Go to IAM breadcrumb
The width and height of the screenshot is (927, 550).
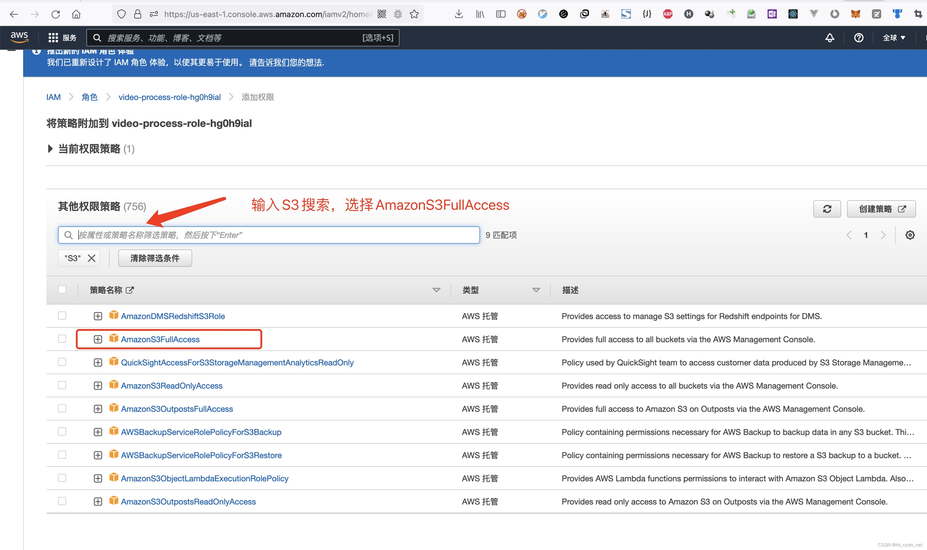tap(53, 97)
